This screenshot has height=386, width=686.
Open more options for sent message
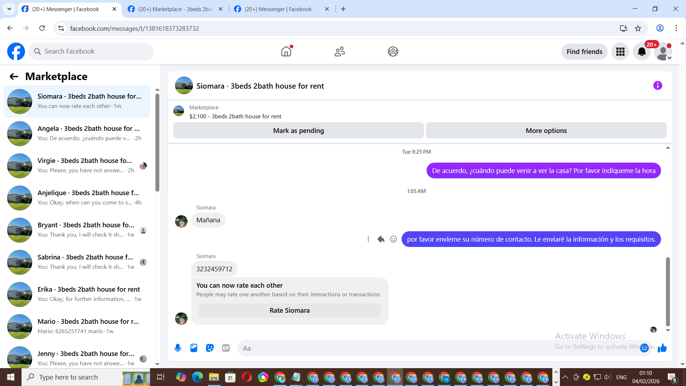point(368,239)
